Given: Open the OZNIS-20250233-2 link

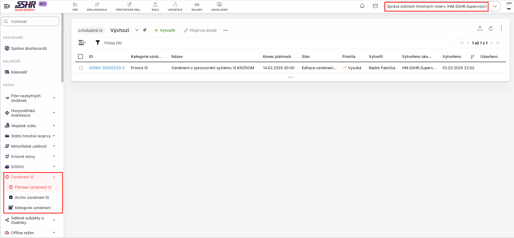Looking at the screenshot, I should [107, 68].
